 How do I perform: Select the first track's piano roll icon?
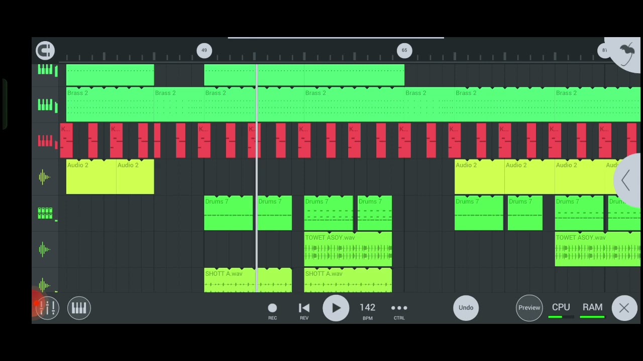pyautogui.click(x=45, y=71)
